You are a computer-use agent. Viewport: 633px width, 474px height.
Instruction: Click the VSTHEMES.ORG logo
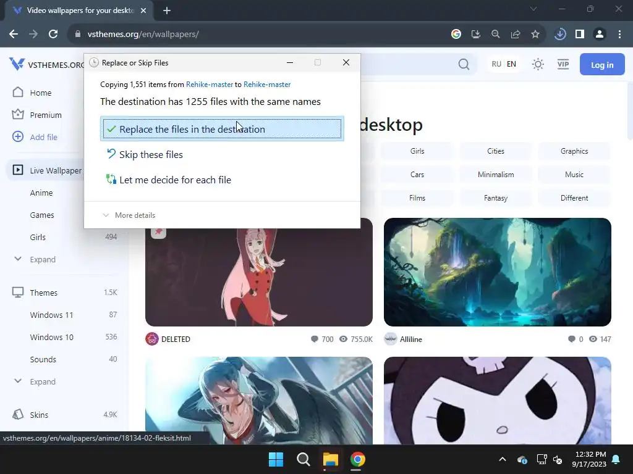click(46, 64)
